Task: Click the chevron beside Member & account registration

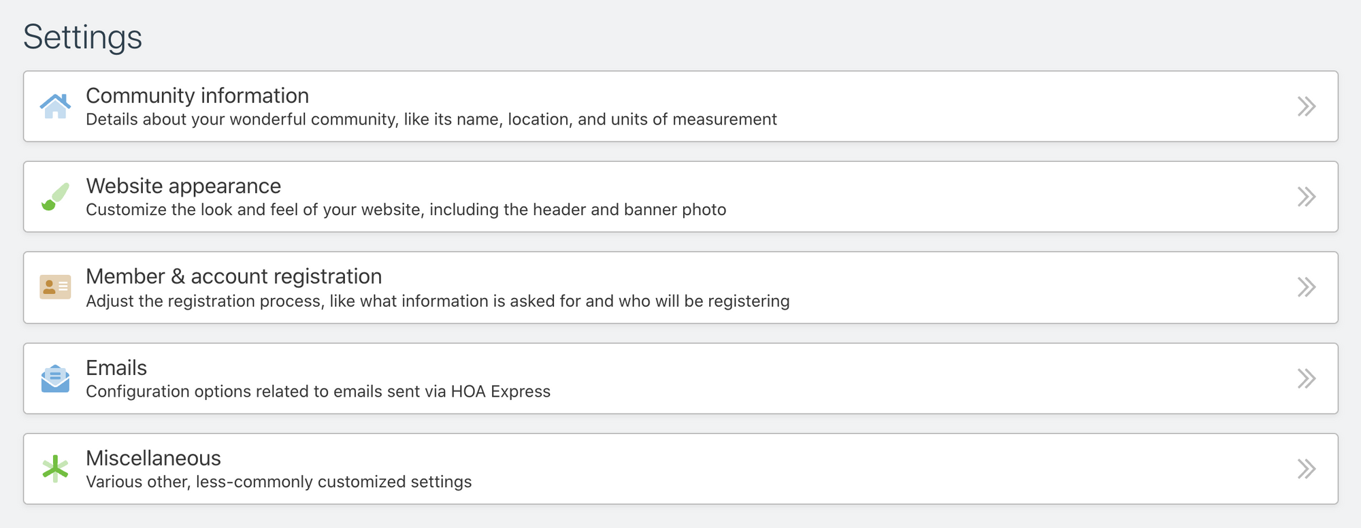Action: (x=1305, y=287)
